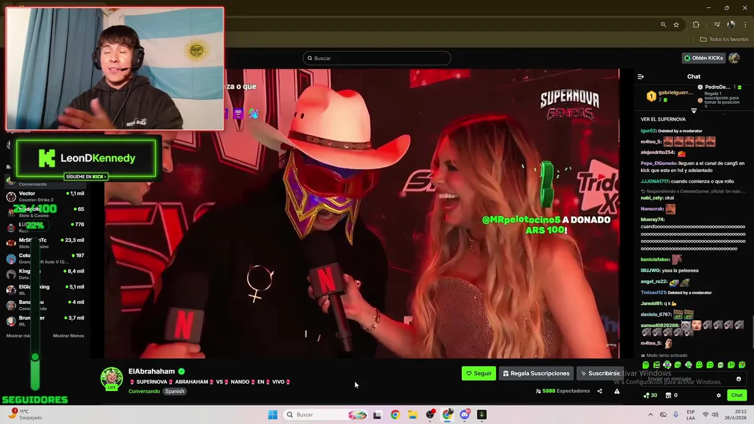Open the Chrome three-dot menu

pos(745,25)
